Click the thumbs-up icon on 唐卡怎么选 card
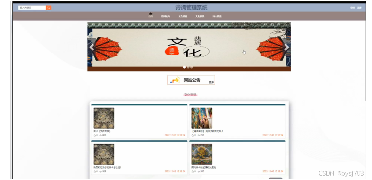Screen dimensions: 372x180 click(95, 171)
